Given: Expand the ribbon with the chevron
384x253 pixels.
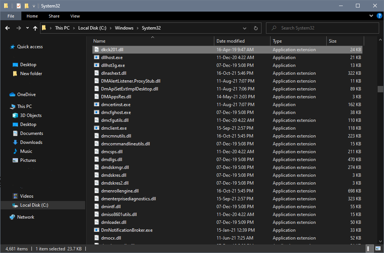Looking at the screenshot, I should click(371, 16).
